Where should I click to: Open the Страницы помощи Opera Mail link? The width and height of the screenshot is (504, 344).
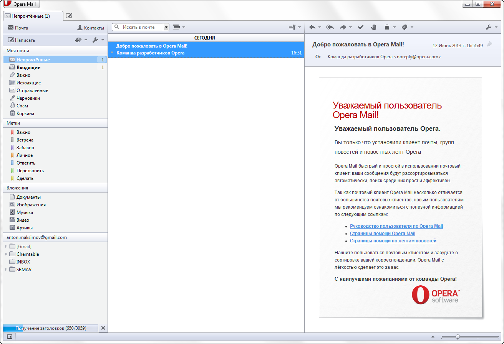pyautogui.click(x=383, y=234)
